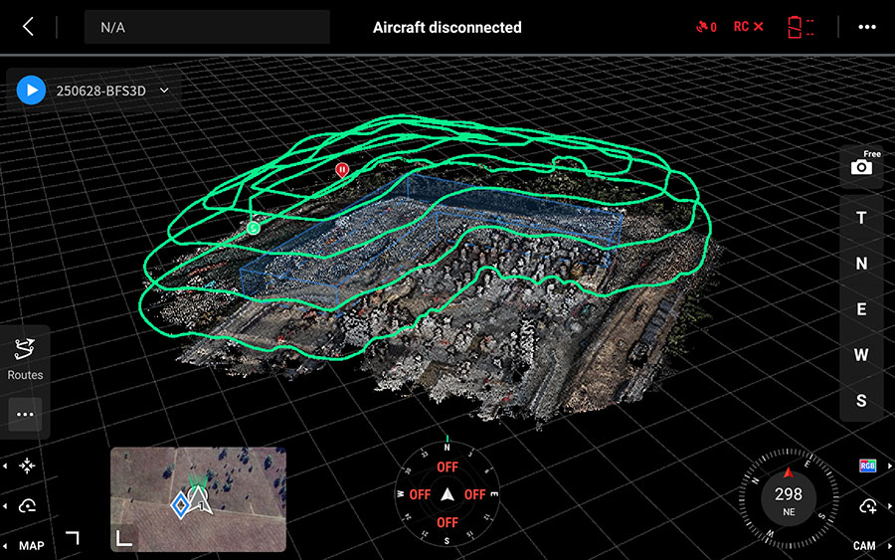Open the red battery status icon

(801, 27)
